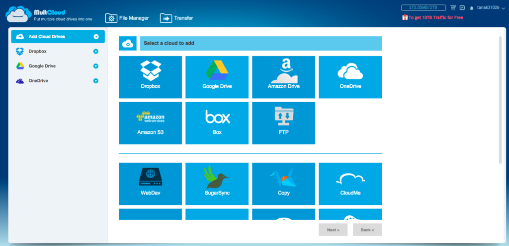Expand the Google Drive sidebar dropdown arrow
Screen dimensions: 509x246
coord(96,66)
